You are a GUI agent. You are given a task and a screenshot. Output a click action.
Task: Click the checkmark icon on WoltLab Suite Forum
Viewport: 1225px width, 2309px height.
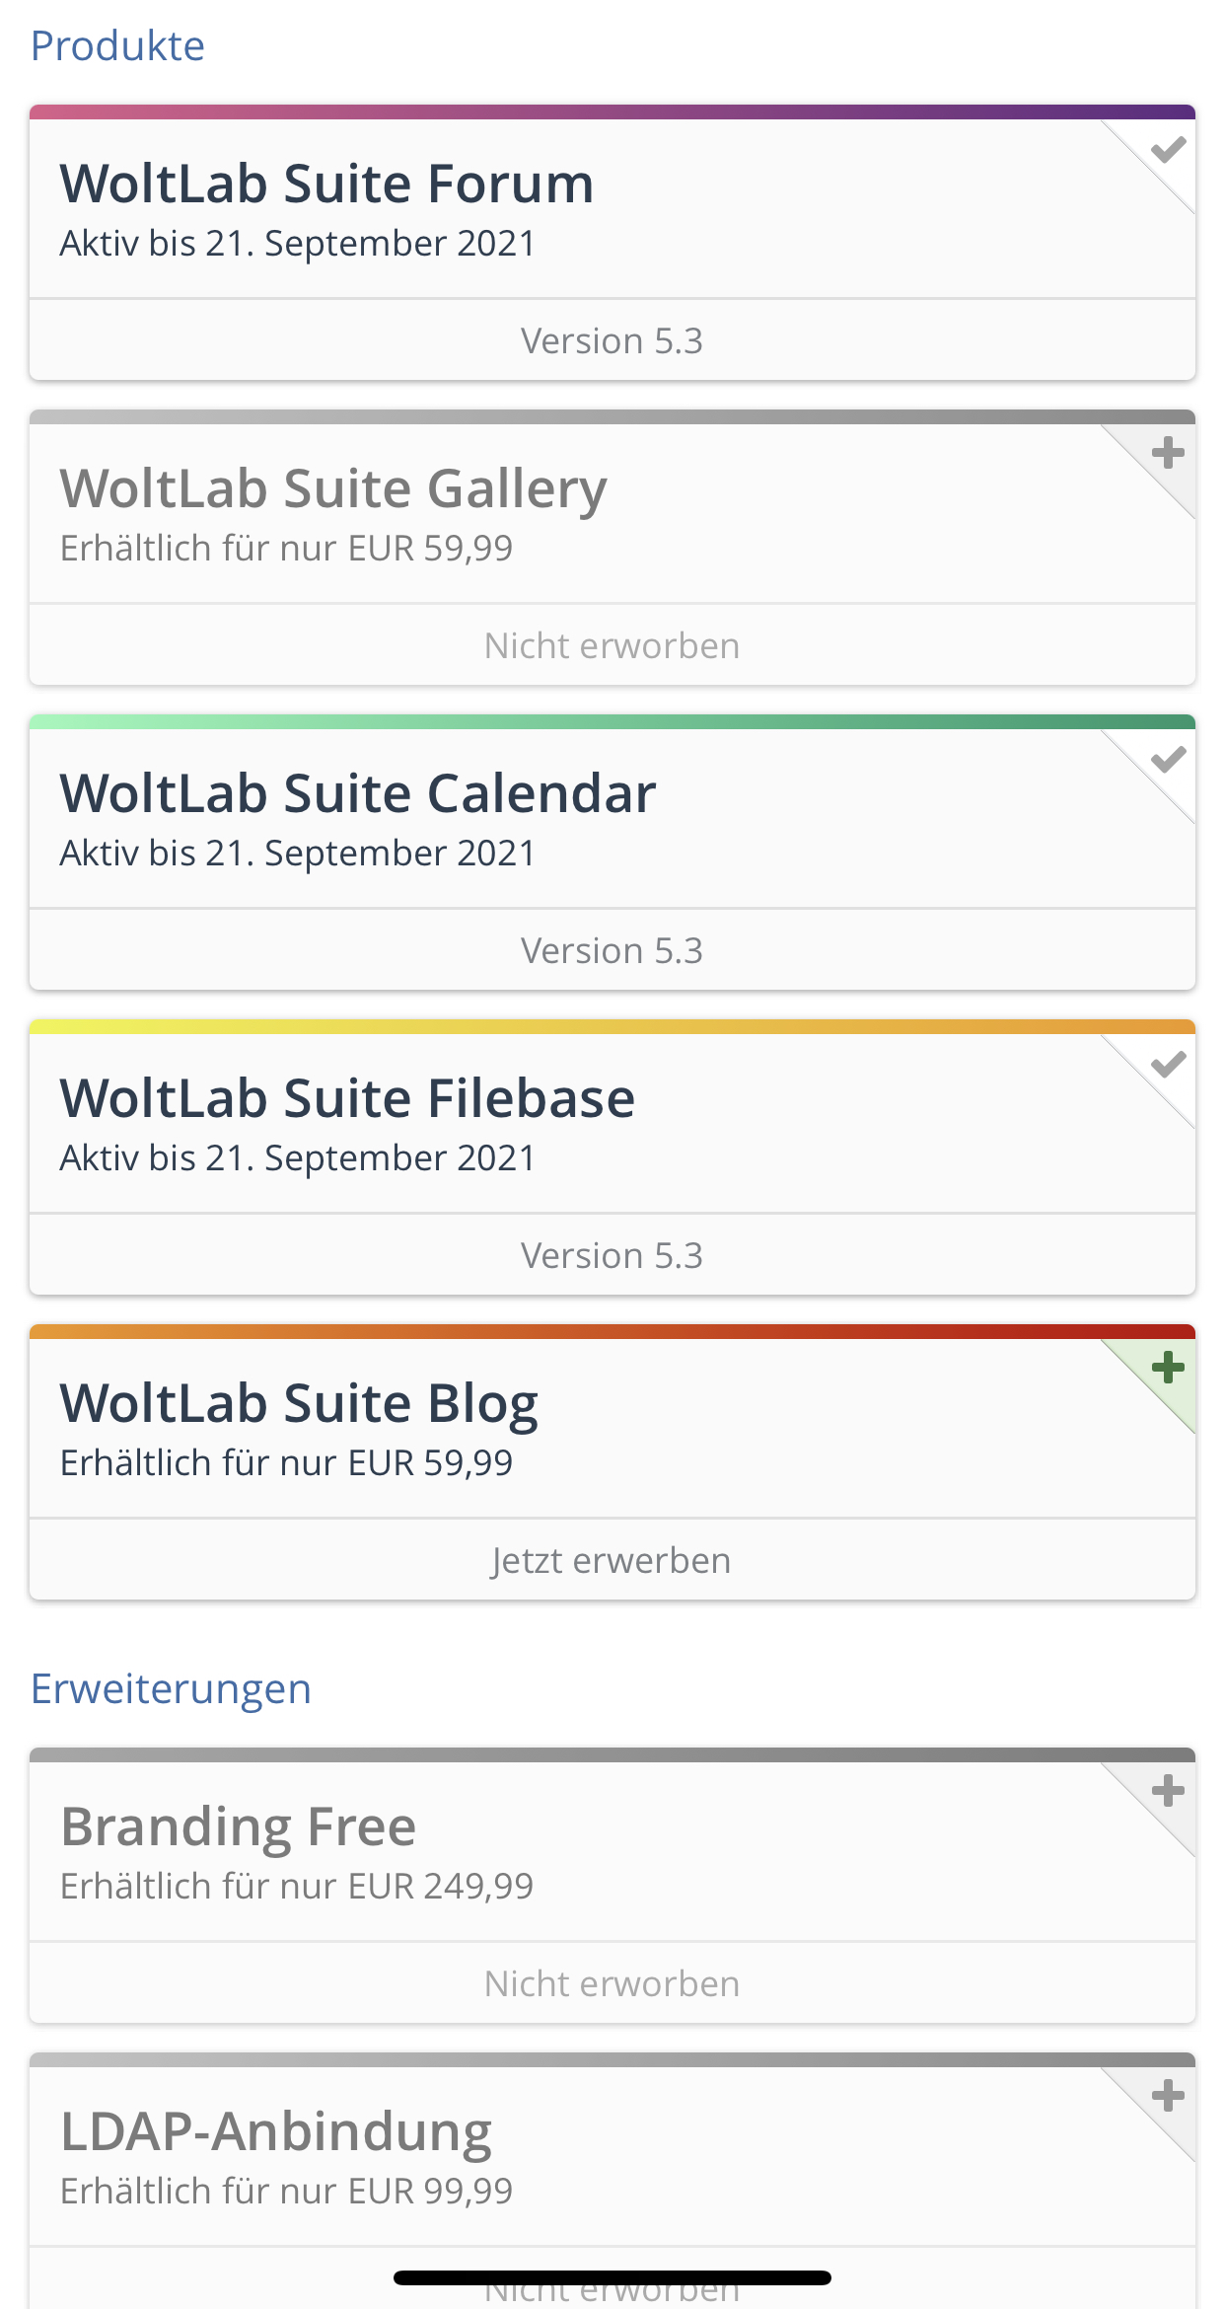1168,150
